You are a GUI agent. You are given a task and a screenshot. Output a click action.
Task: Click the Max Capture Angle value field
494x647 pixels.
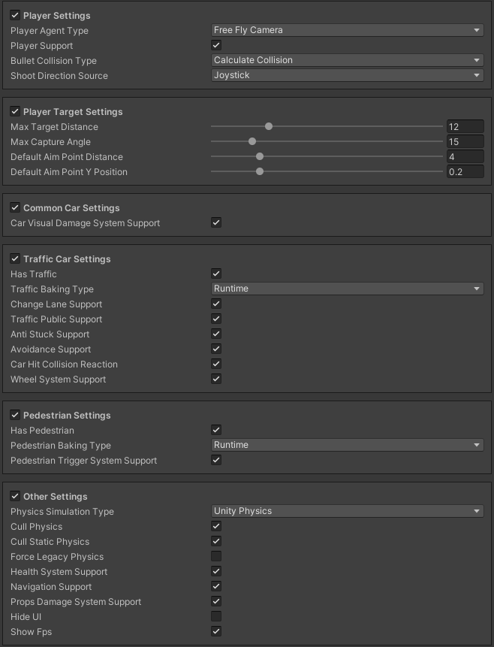click(465, 141)
